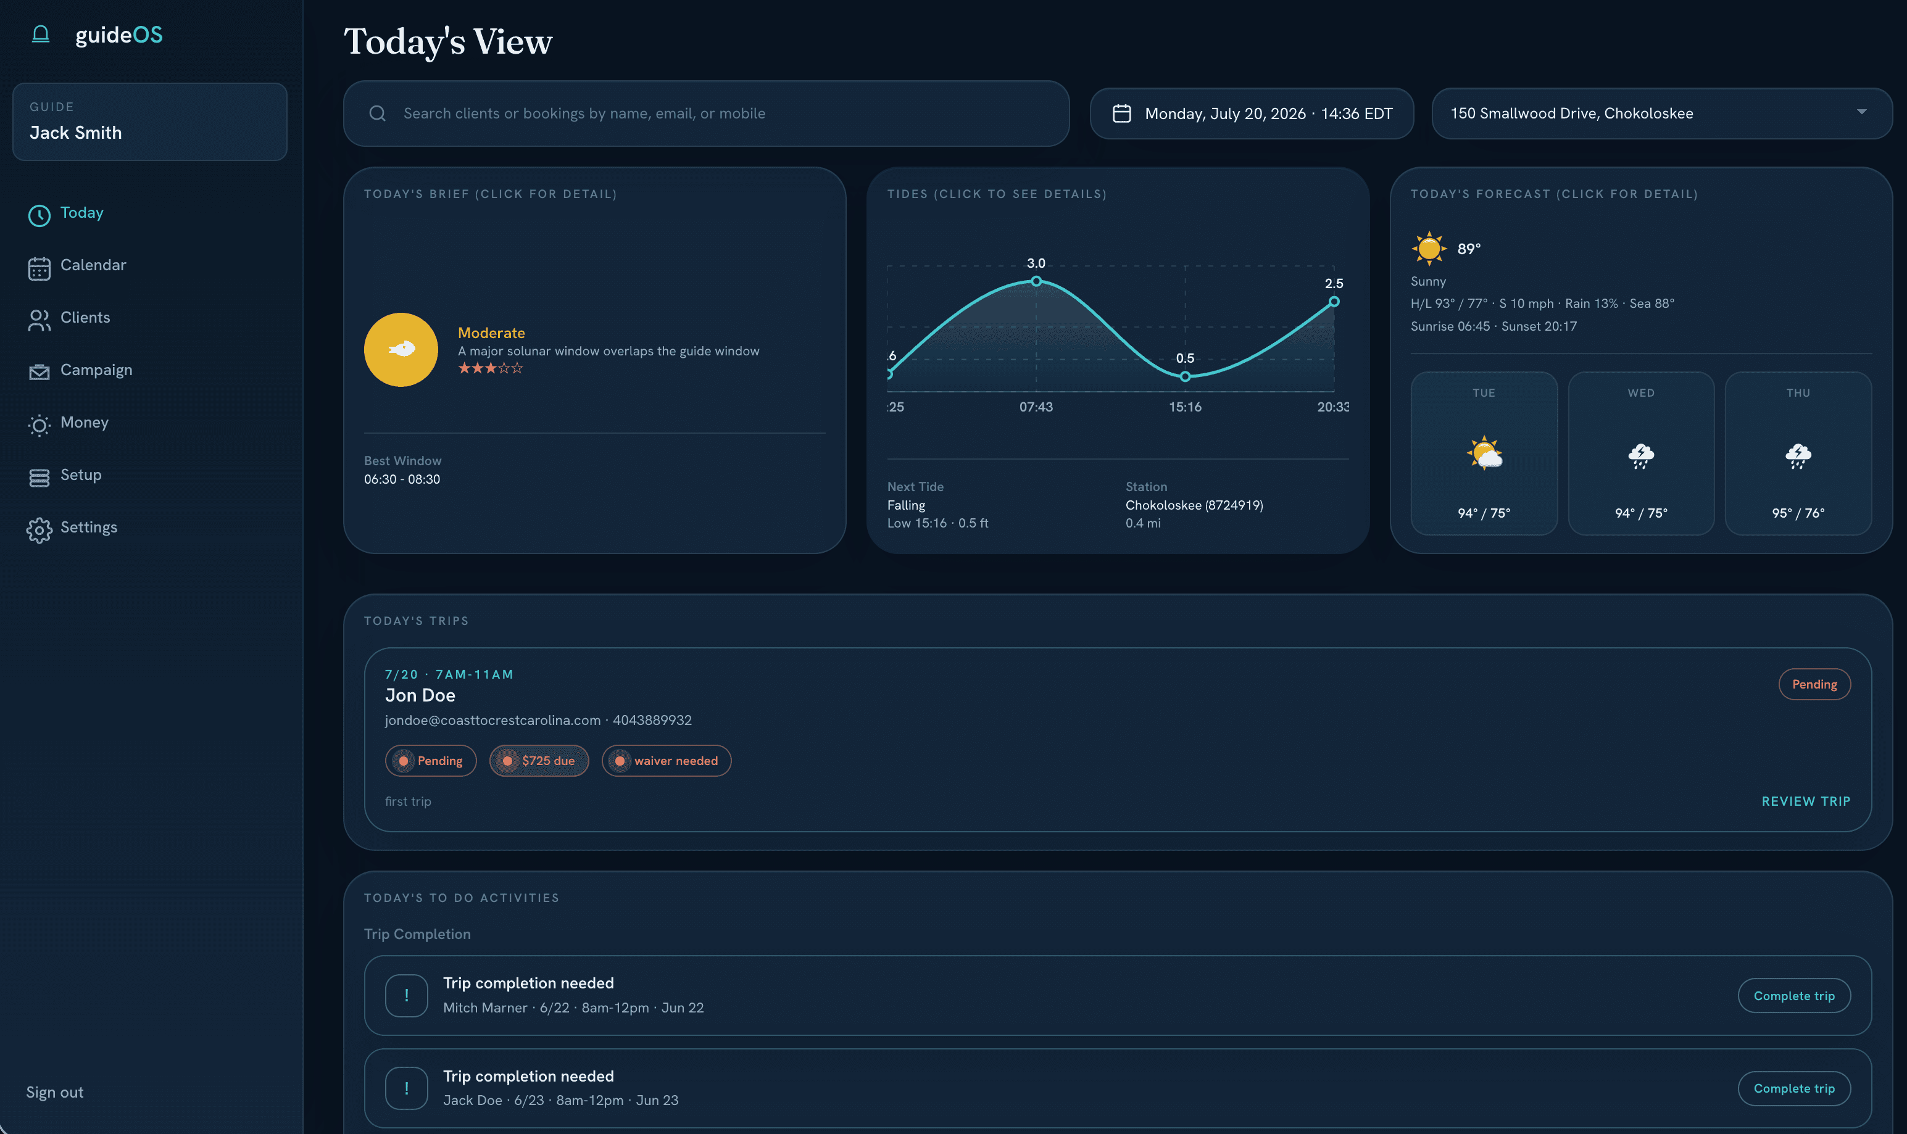Open the Thursday forecast card
The height and width of the screenshot is (1134, 1907).
point(1798,453)
